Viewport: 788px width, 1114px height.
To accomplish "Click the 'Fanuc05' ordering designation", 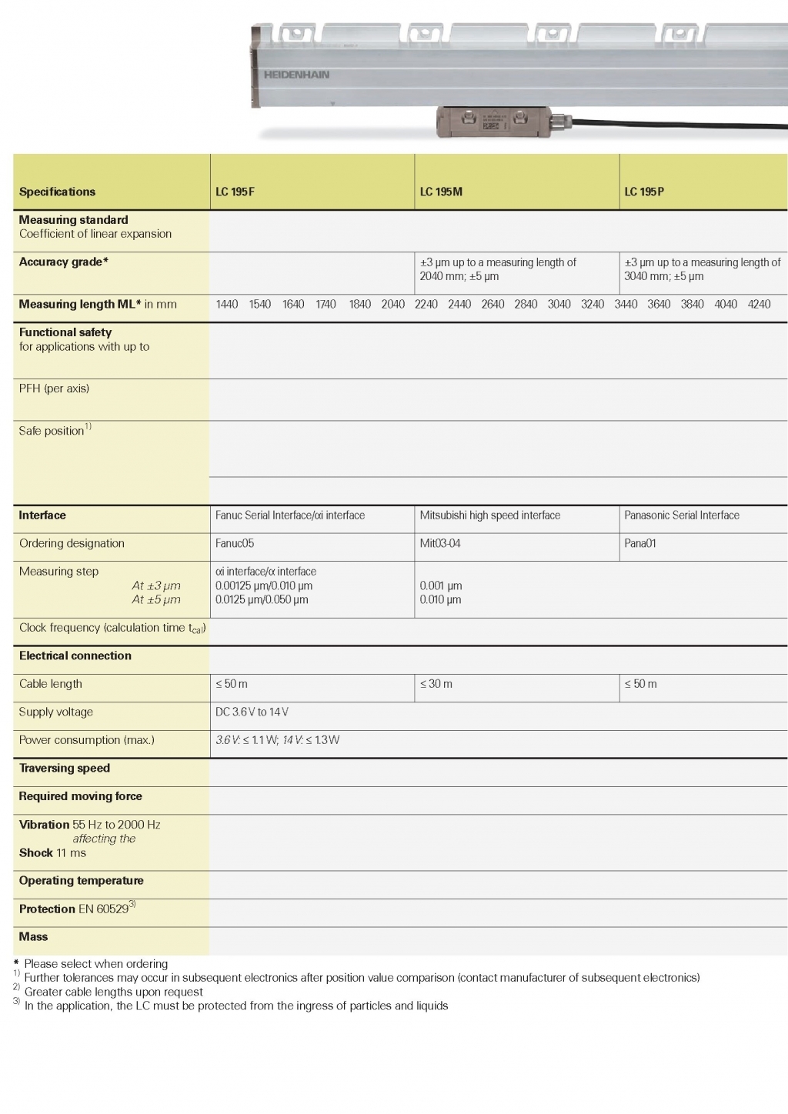I will pyautogui.click(x=235, y=543).
